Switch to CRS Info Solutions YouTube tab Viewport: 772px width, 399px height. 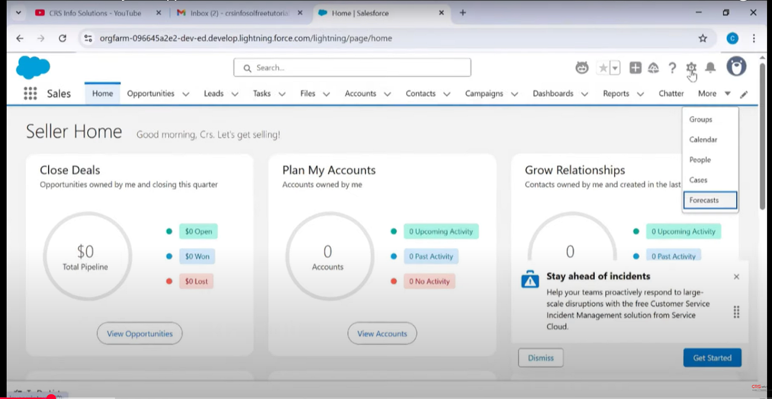(95, 13)
